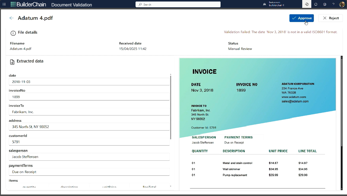Viewport: 347px width, 196px height.
Task: Open the user account avatar
Action: [342, 4]
